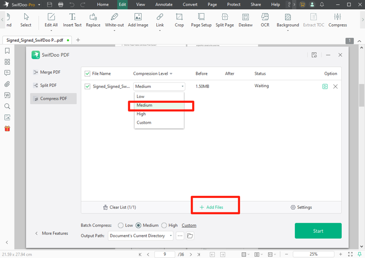Image resolution: width=365 pixels, height=258 pixels.
Task: Select the Low batch compress radio button
Action: [121, 226]
